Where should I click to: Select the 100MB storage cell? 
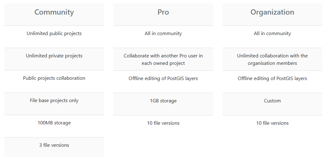[x=54, y=123]
